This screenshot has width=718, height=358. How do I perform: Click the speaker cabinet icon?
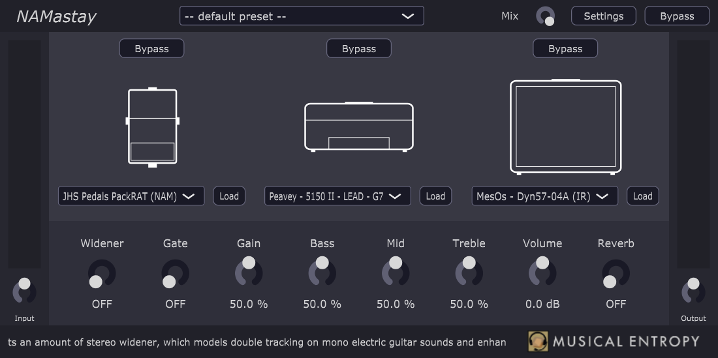click(x=565, y=127)
